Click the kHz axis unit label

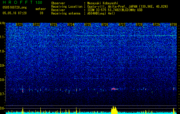[x=3, y=23]
